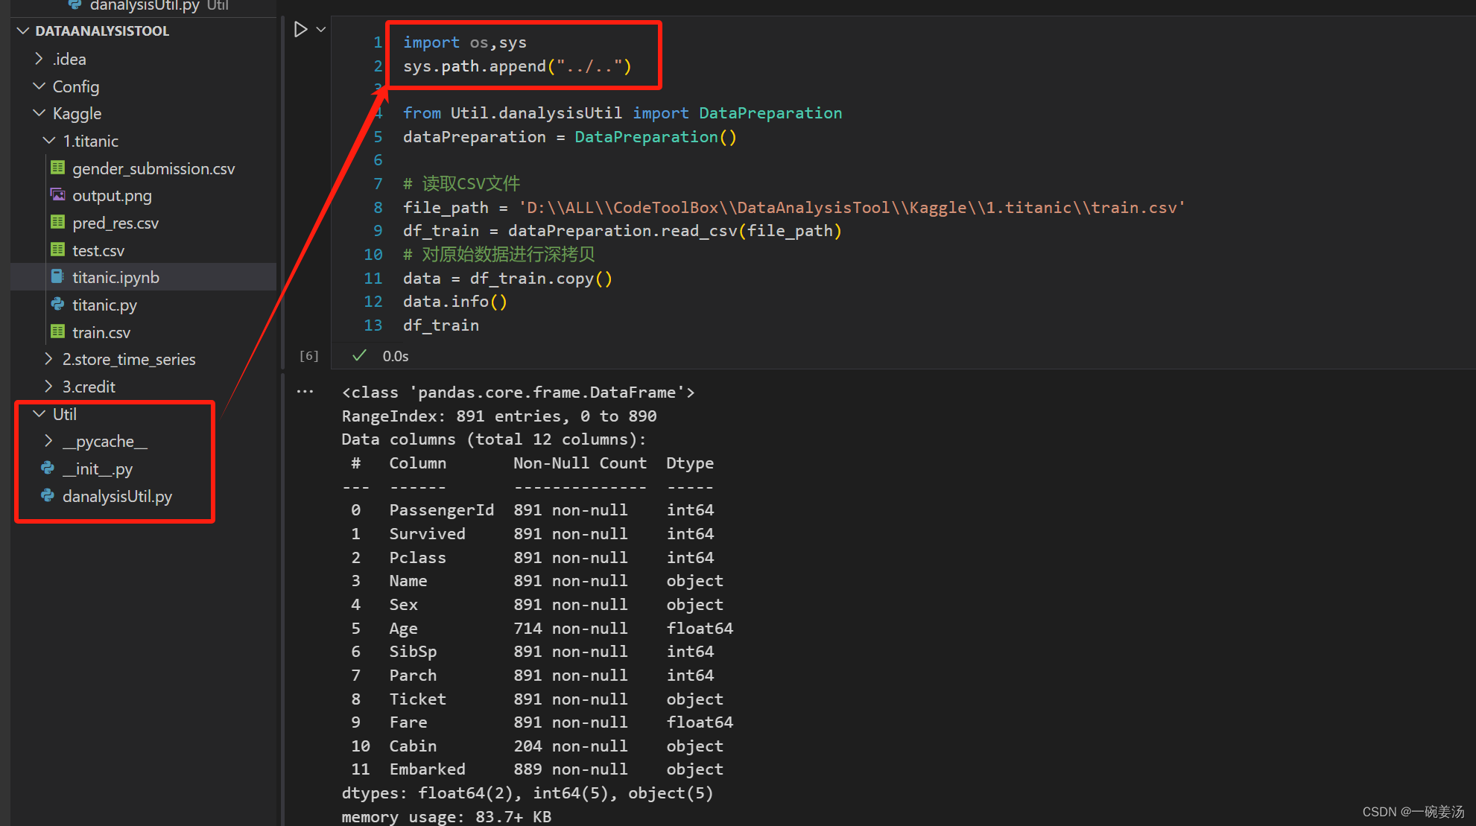Click the gender_submission.csv file icon

click(x=57, y=168)
